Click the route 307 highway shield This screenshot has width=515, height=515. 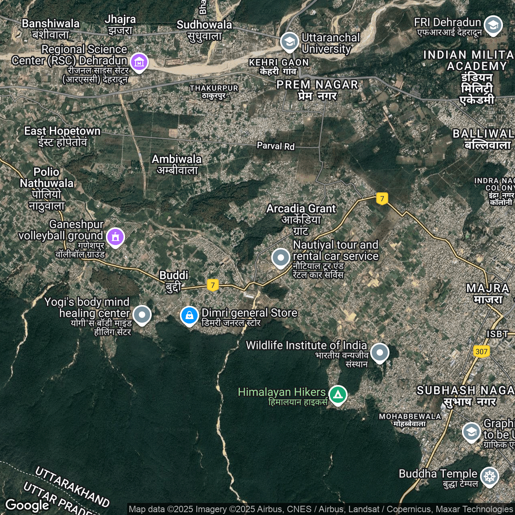(481, 351)
